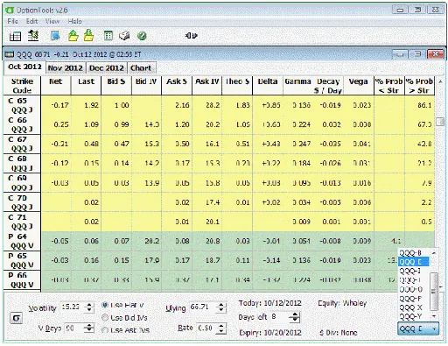Image resolution: width=448 pixels, height=346 pixels.
Task: Click the OptionTools app icon in the title bar
Action: tap(10, 11)
